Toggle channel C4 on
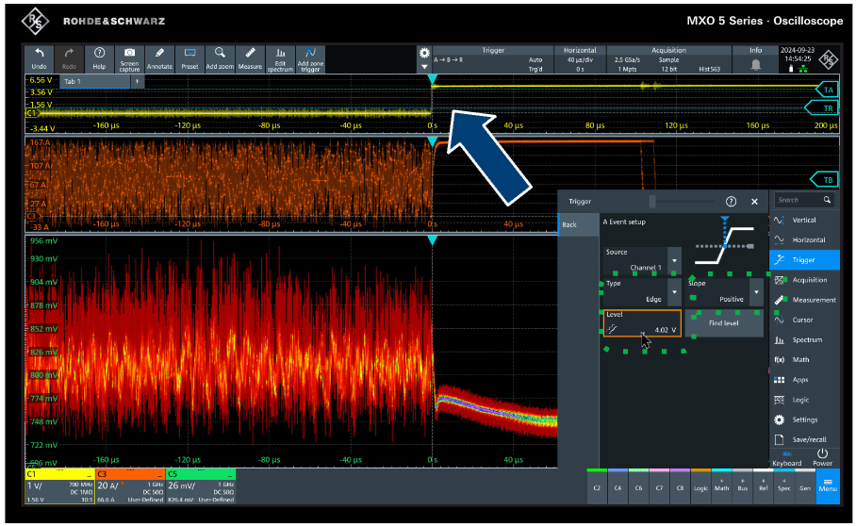This screenshot has width=856, height=526. pos(617,487)
